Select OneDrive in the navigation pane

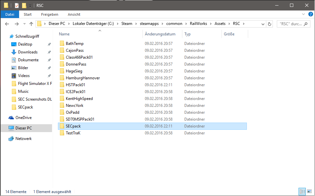tap(23, 118)
